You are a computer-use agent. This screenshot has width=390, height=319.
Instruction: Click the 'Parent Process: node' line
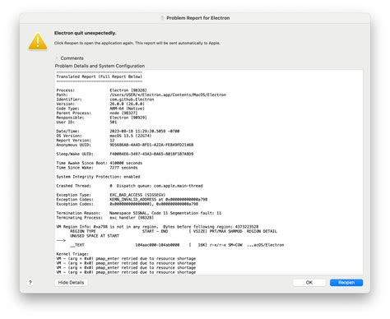[97, 113]
